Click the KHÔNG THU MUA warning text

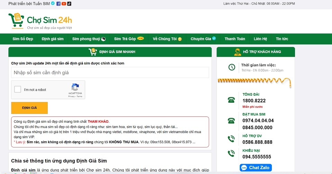(124, 142)
